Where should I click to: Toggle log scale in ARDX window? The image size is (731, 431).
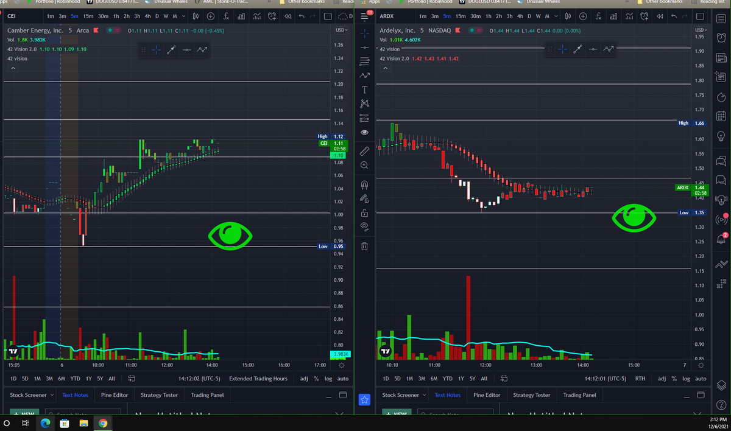pyautogui.click(x=686, y=379)
